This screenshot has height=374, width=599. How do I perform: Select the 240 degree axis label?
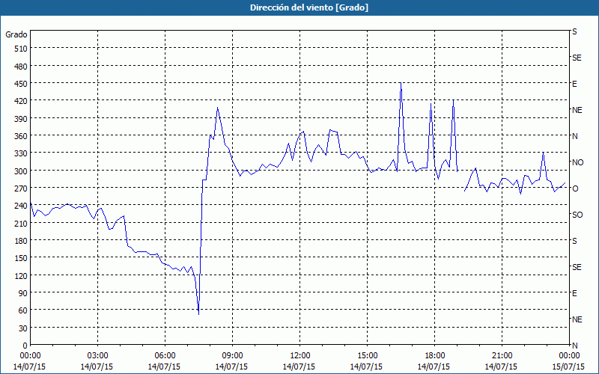tap(22, 206)
